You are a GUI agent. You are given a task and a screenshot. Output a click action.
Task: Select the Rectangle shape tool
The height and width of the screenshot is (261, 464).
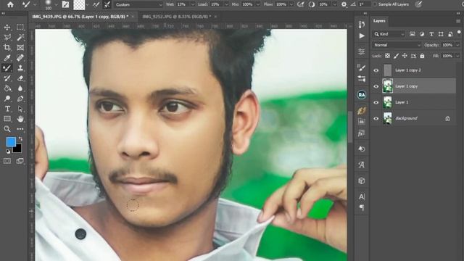[7, 119]
